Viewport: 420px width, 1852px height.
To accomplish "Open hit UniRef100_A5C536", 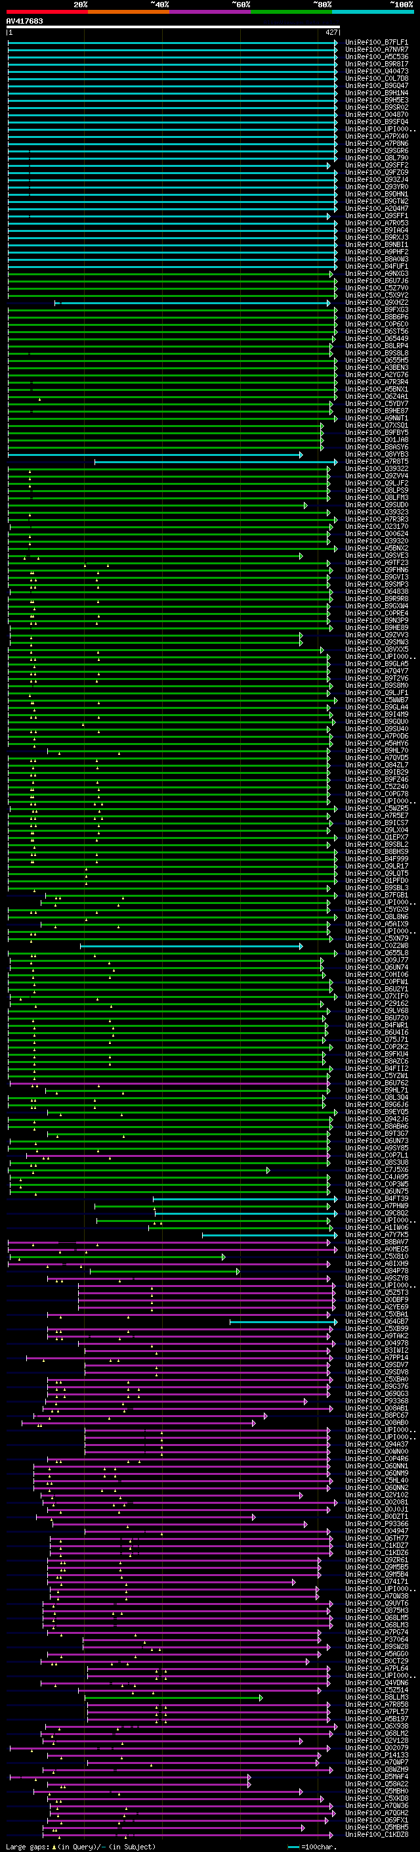I will click(x=376, y=56).
